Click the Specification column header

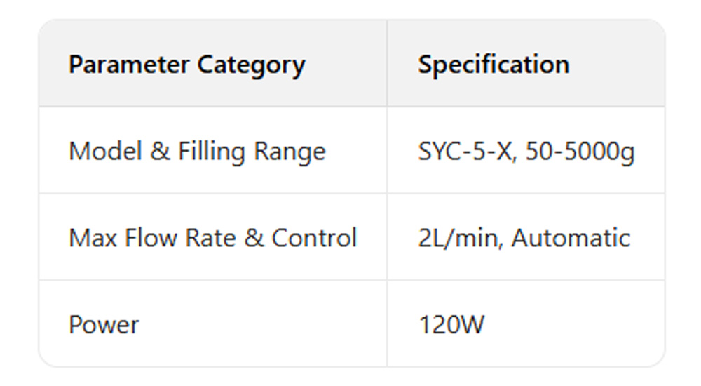coord(494,65)
